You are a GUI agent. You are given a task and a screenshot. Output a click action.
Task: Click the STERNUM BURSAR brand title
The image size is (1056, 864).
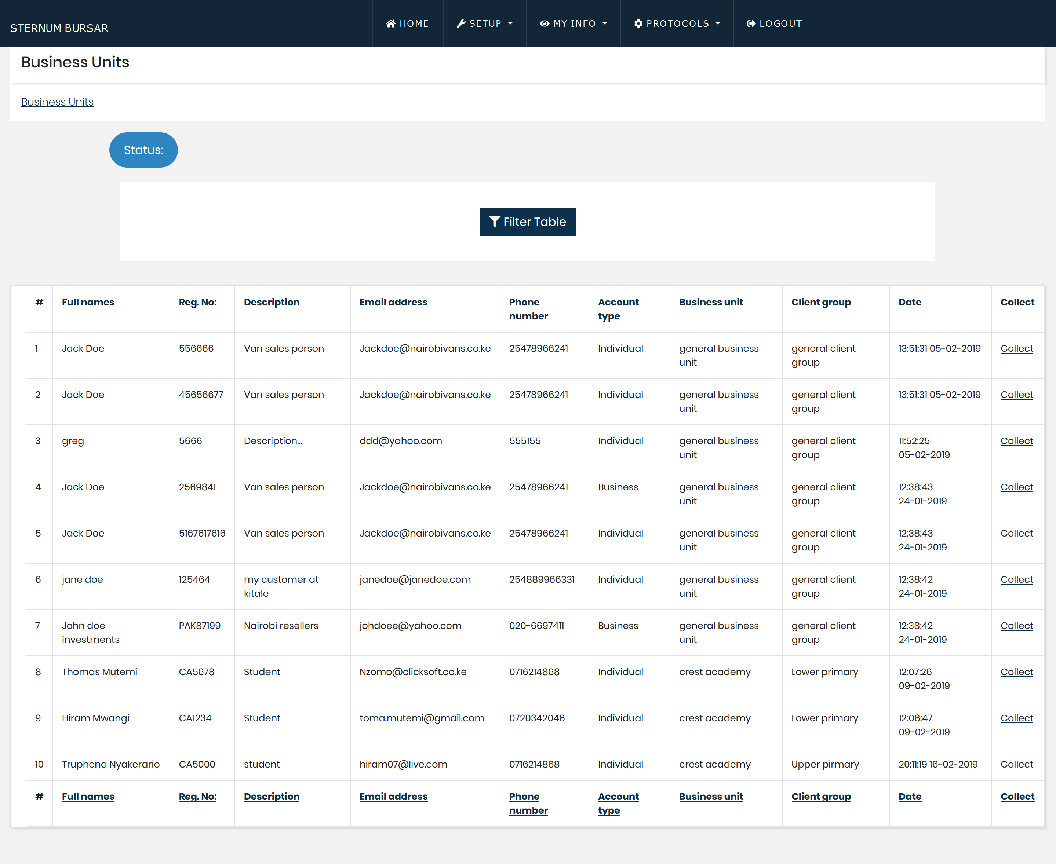[59, 28]
